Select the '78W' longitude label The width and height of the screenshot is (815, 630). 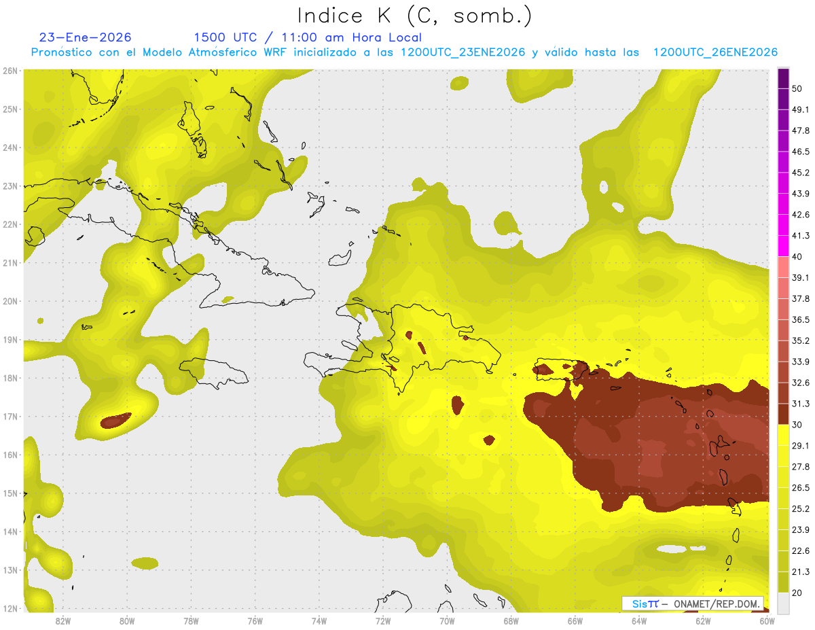(x=191, y=621)
